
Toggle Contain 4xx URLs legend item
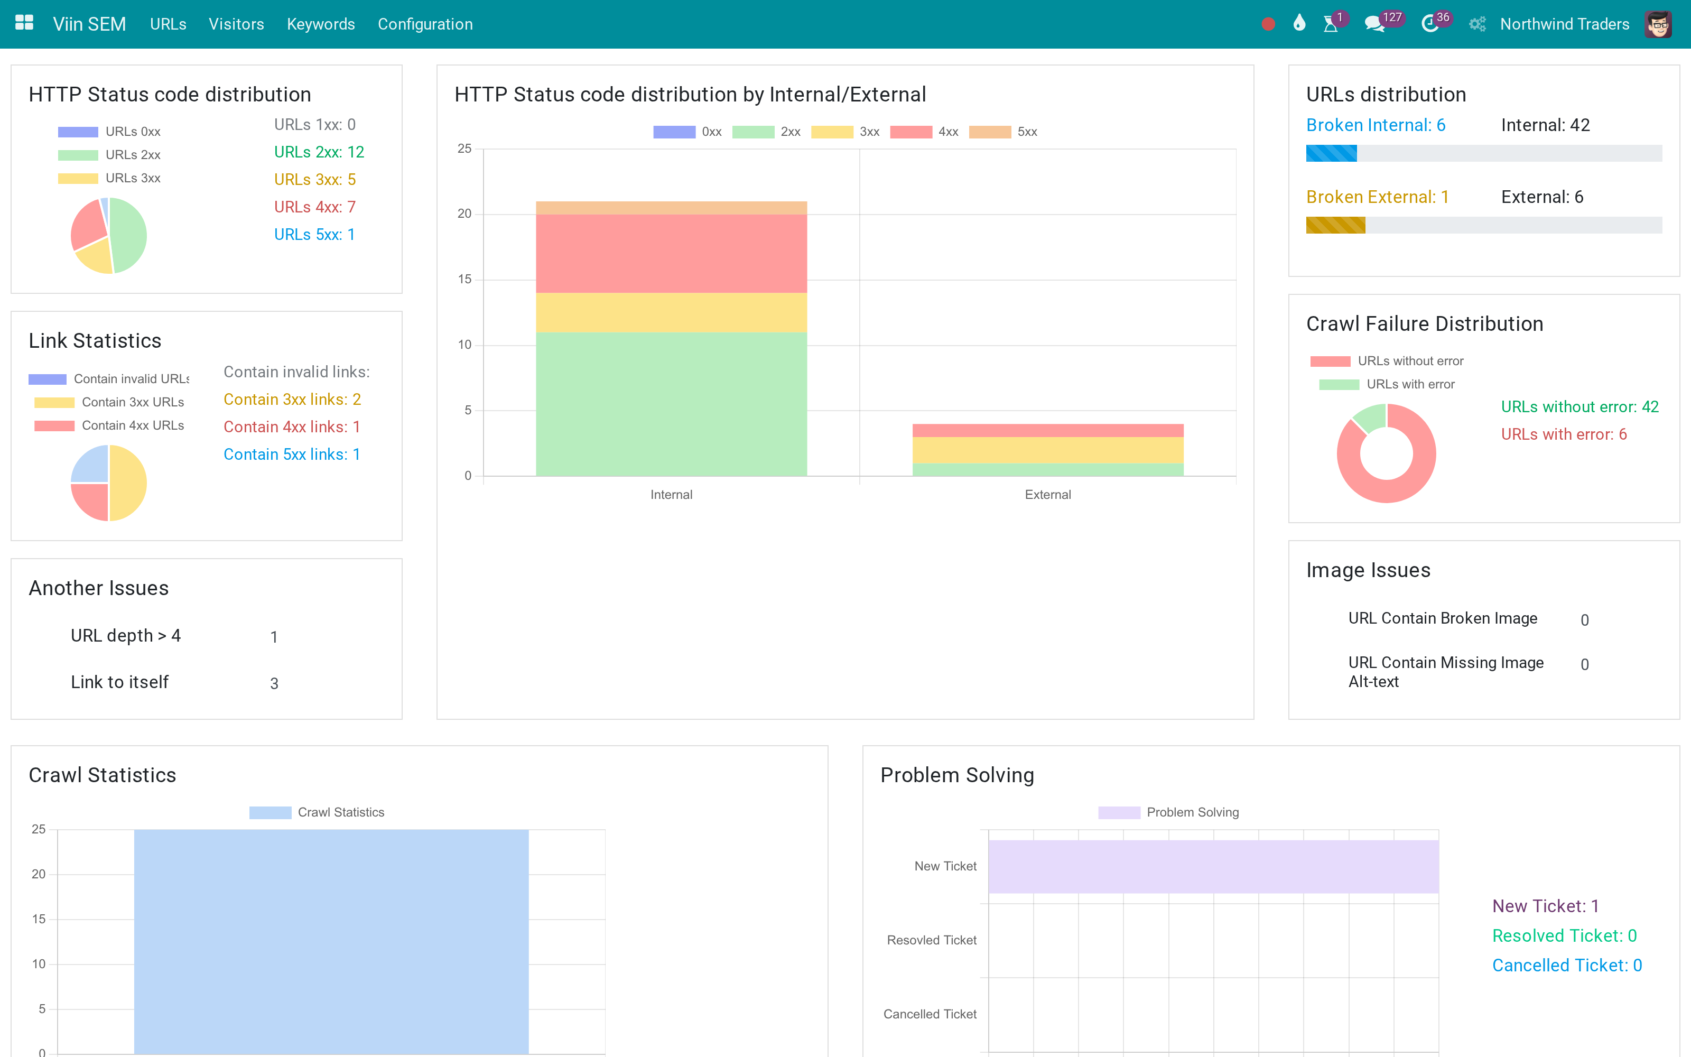point(109,425)
